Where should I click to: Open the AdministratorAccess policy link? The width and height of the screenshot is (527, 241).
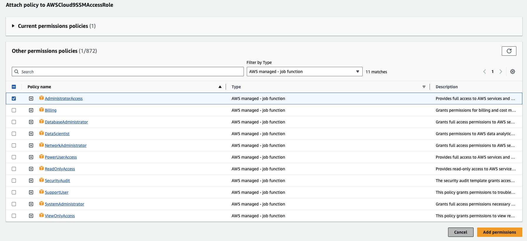click(x=64, y=99)
